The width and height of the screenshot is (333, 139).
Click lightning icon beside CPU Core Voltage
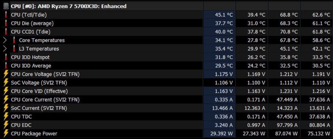tap(6, 74)
